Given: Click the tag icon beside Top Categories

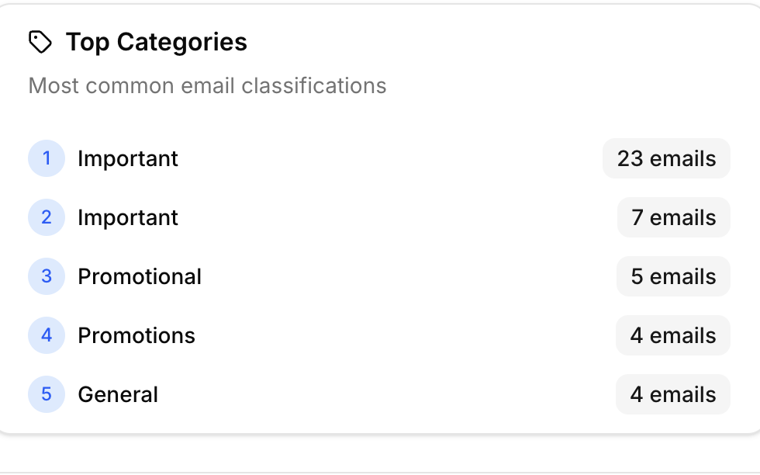Looking at the screenshot, I should [x=40, y=42].
